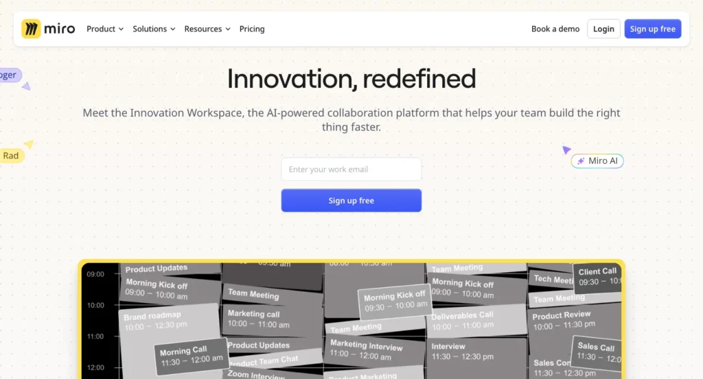Go to the Pricing page
This screenshot has height=379, width=703.
pos(252,29)
